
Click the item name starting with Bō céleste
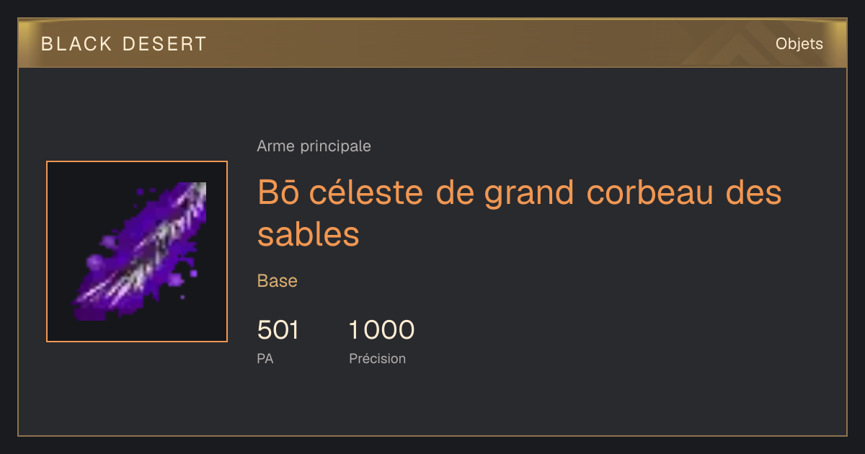pos(519,213)
